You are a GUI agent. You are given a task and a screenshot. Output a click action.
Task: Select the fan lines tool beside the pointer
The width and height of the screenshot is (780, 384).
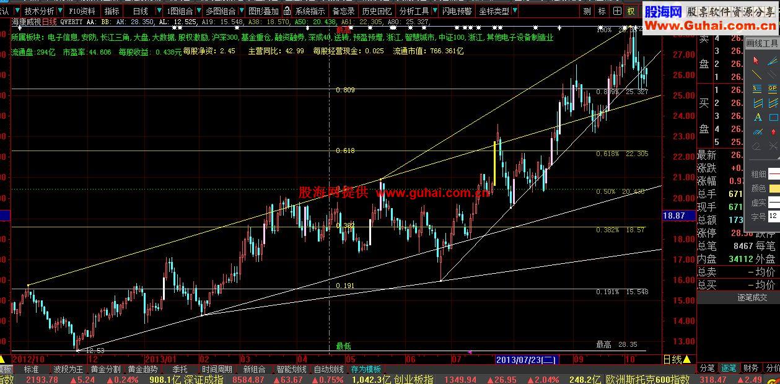pos(773,60)
